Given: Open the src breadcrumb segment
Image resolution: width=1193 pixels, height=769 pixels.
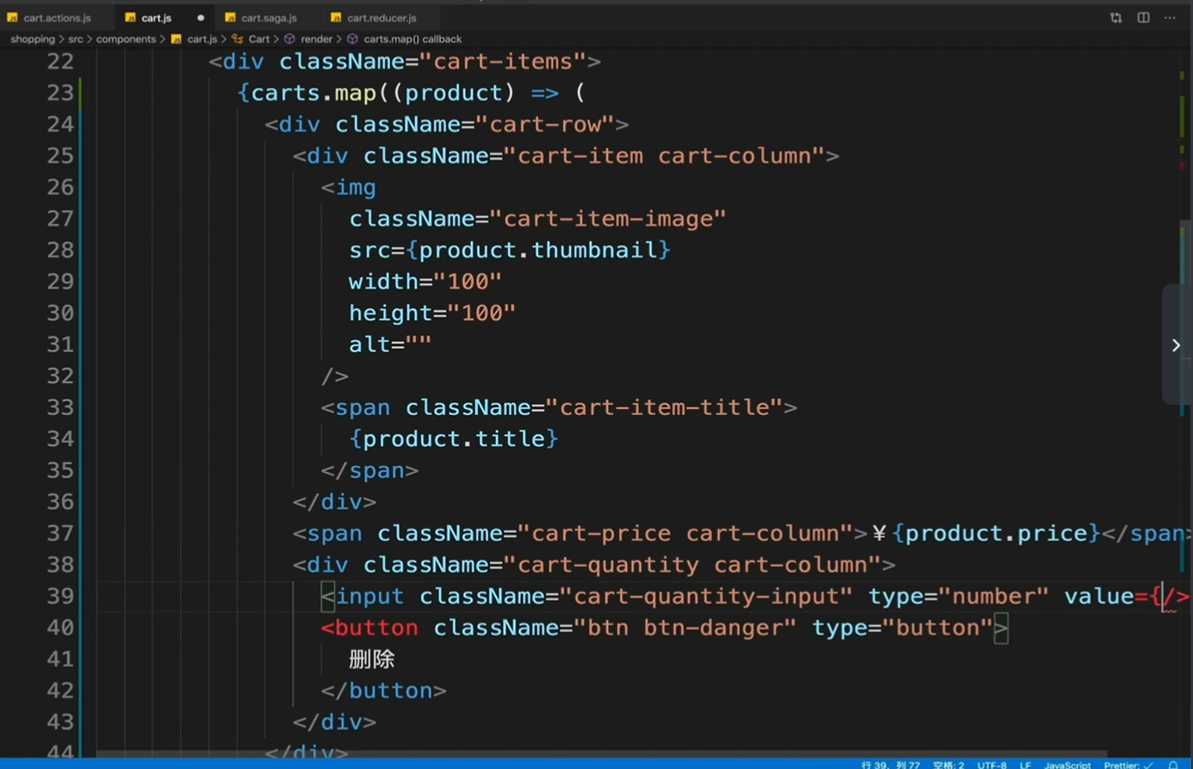Looking at the screenshot, I should tap(75, 39).
